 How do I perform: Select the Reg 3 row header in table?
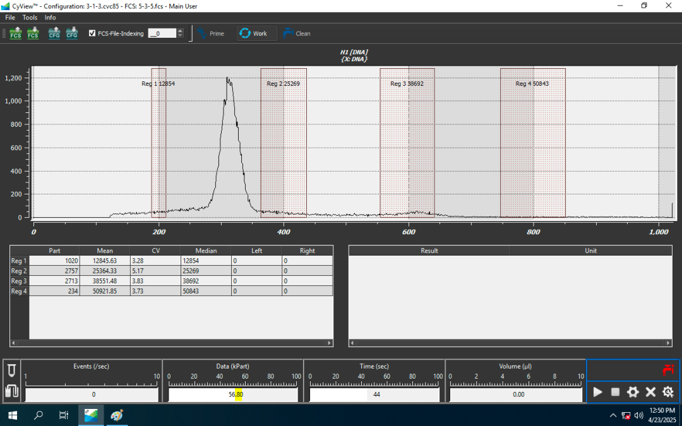pos(19,281)
